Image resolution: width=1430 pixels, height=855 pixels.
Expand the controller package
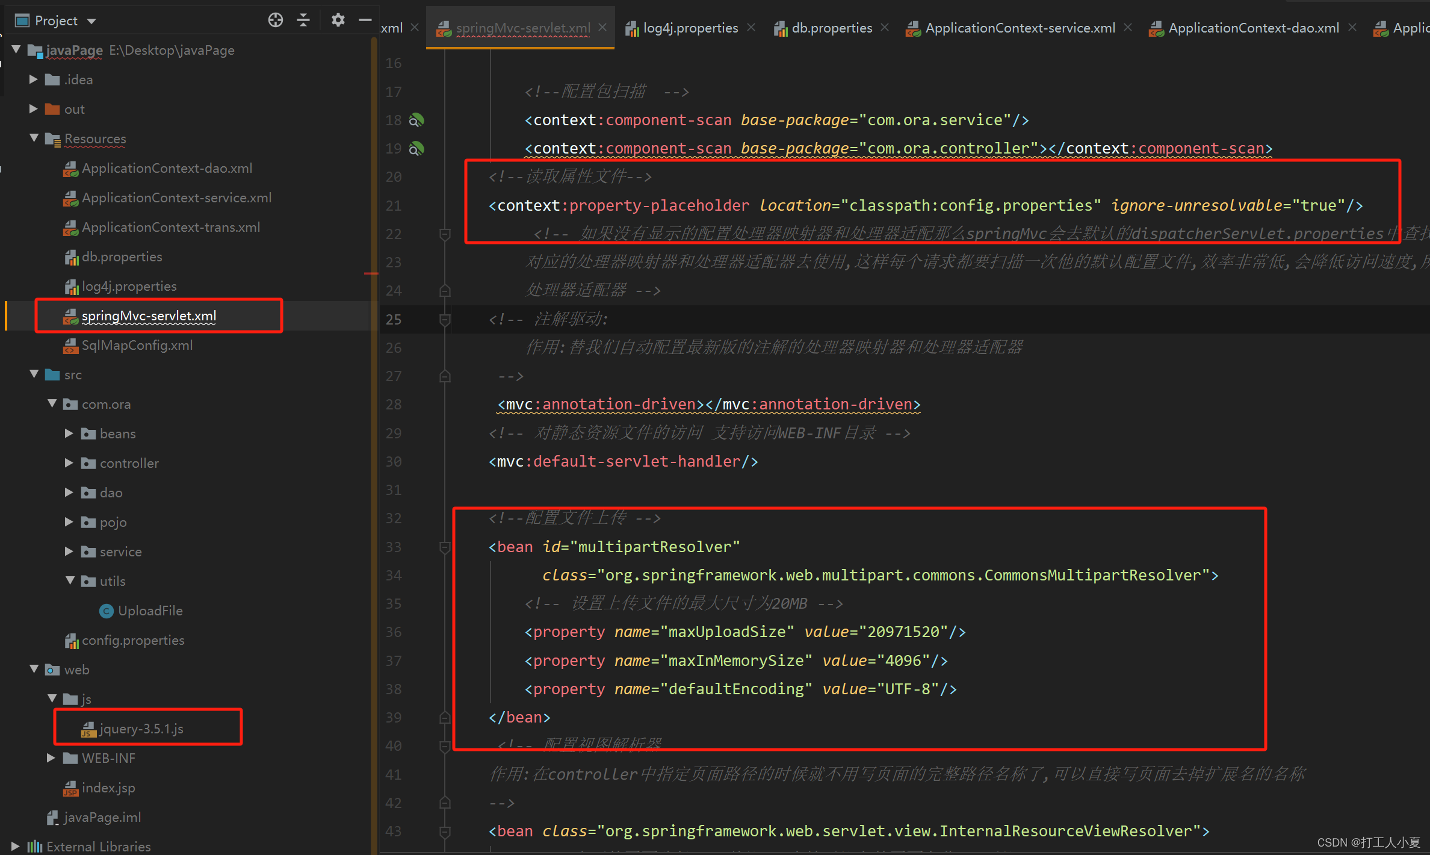[x=69, y=463]
